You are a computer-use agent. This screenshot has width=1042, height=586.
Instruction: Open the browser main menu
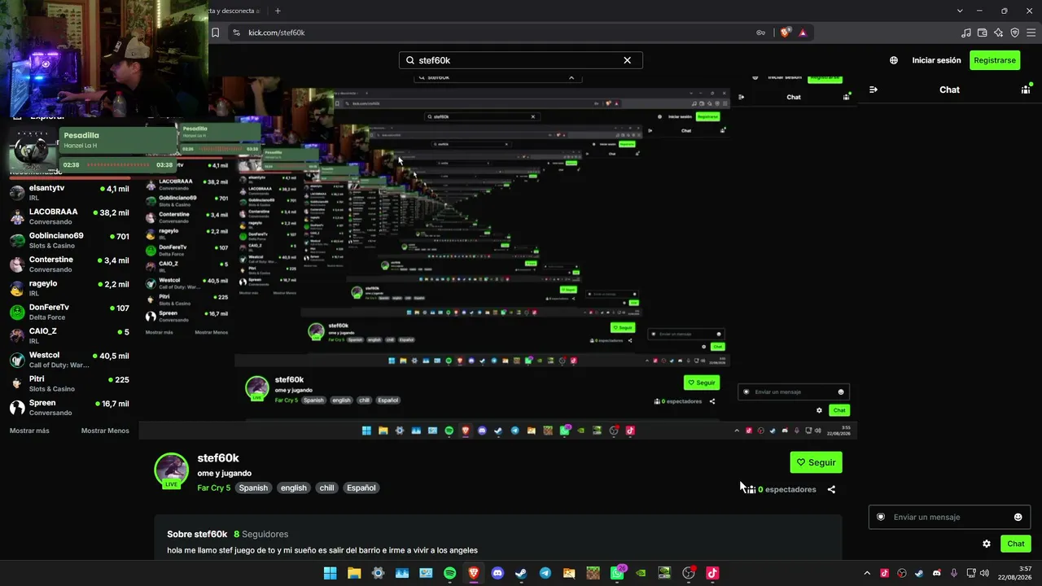pos(1031,33)
